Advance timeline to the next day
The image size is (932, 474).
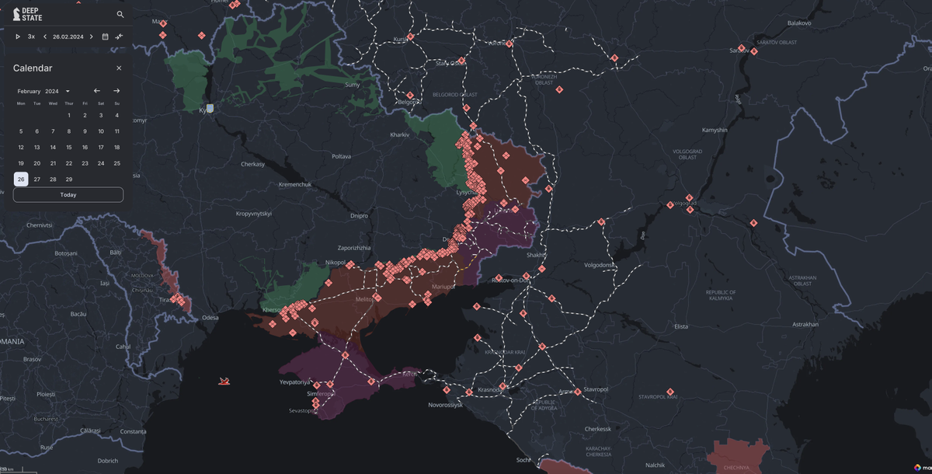pyautogui.click(x=92, y=37)
